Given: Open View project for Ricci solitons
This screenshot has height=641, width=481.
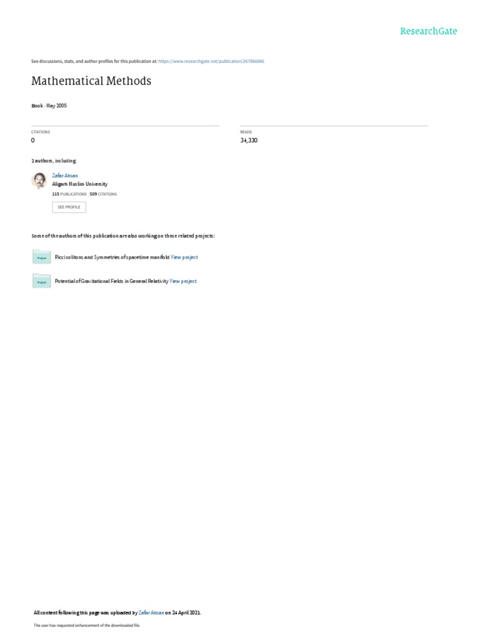Looking at the screenshot, I should click(x=184, y=257).
